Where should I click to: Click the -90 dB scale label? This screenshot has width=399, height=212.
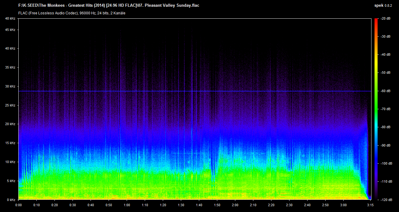tap(385, 145)
